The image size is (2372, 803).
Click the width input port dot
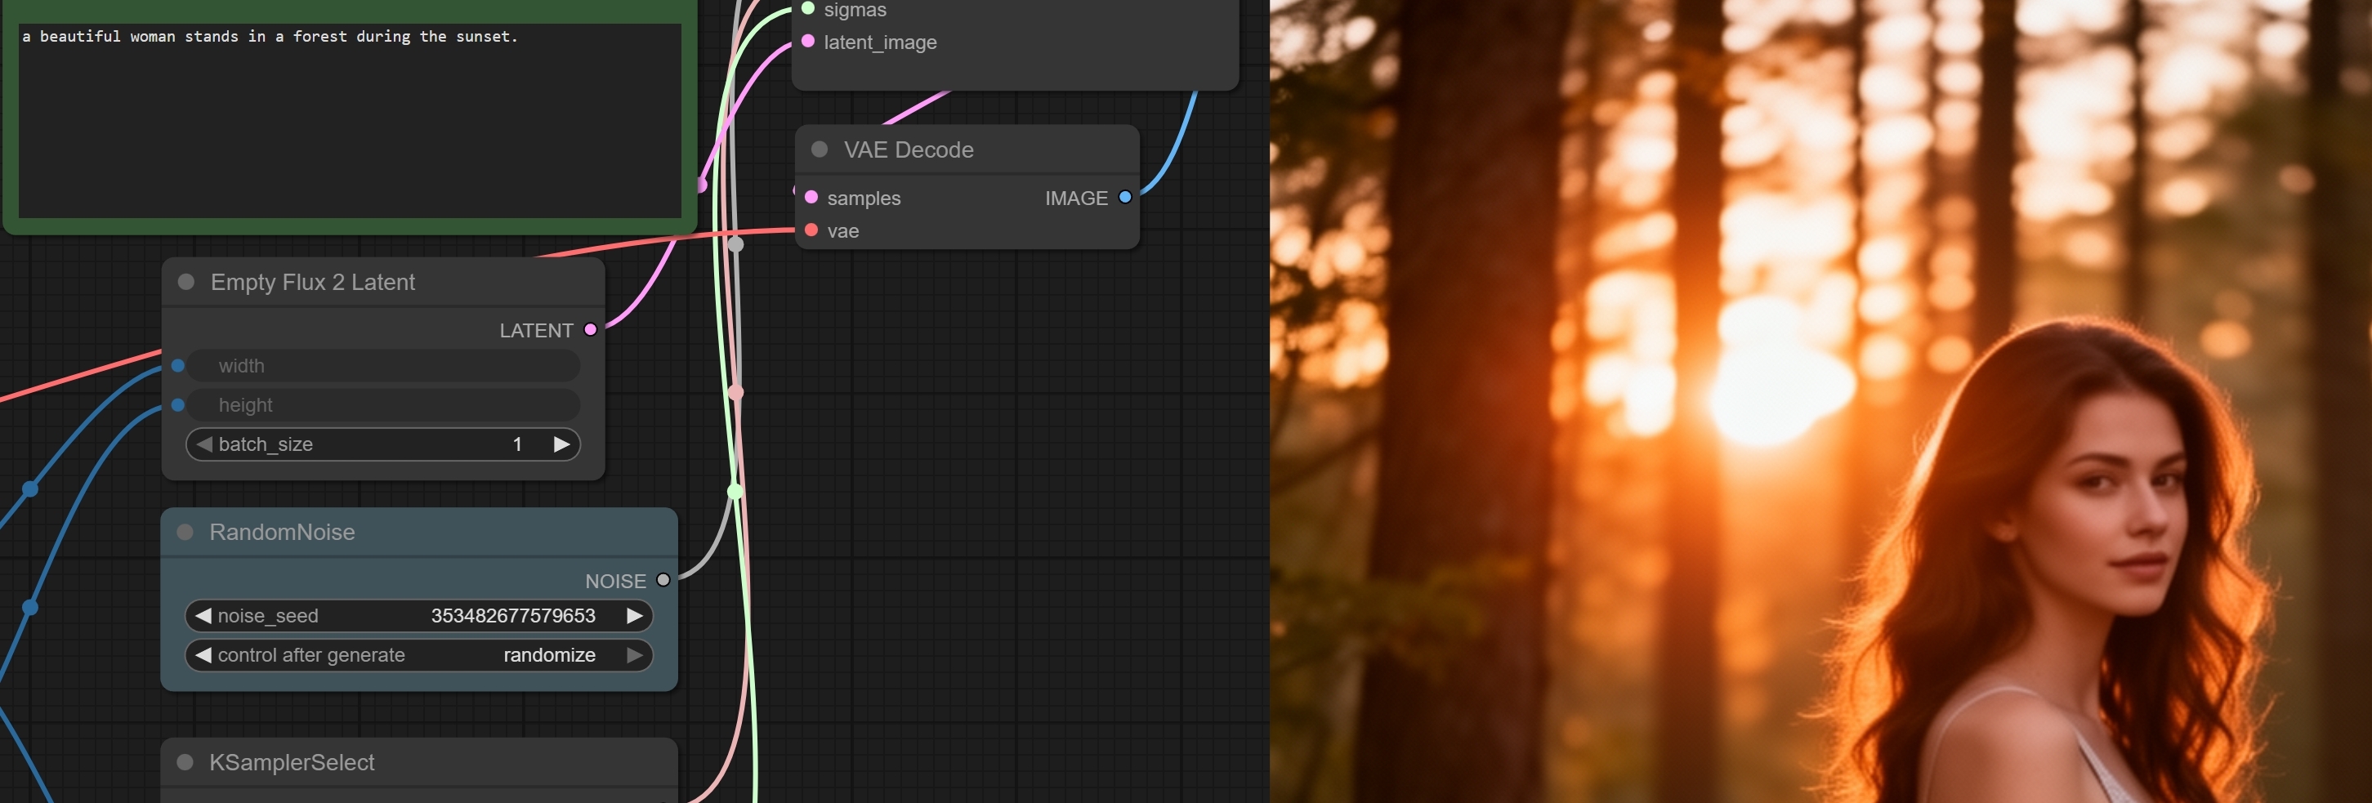tap(177, 366)
